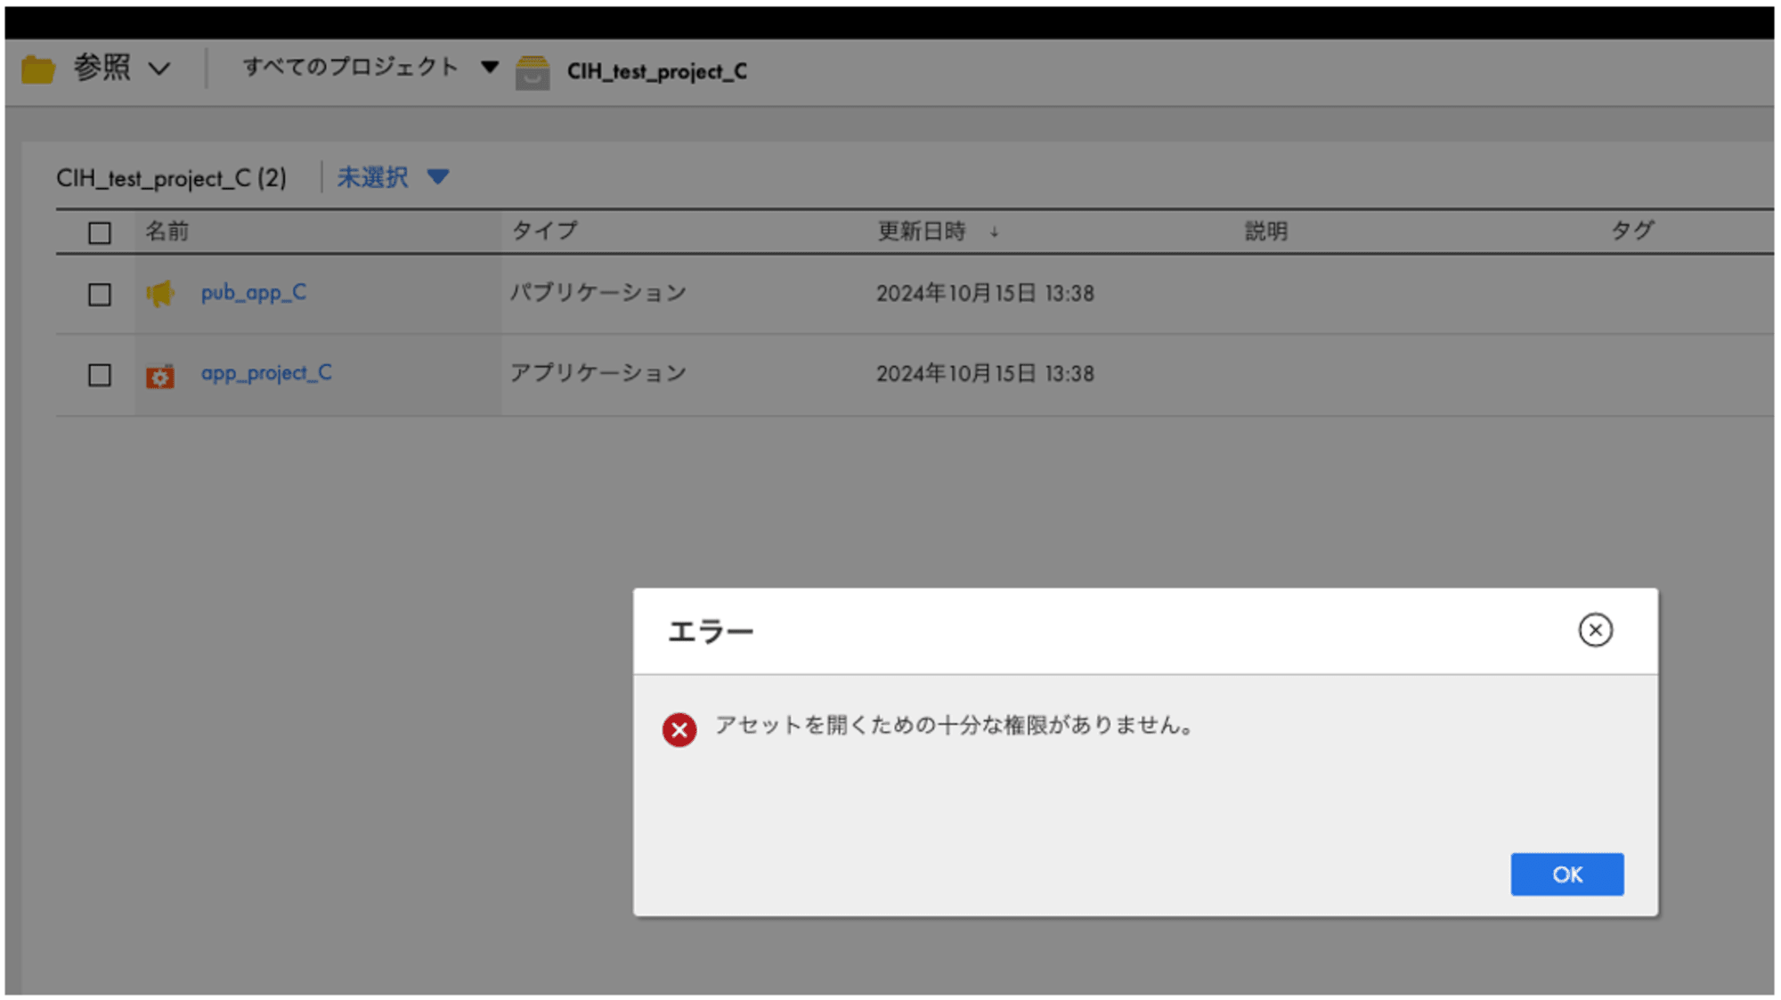Close the エラー dialog with X icon
The height and width of the screenshot is (1000, 1781).
pyautogui.click(x=1595, y=630)
